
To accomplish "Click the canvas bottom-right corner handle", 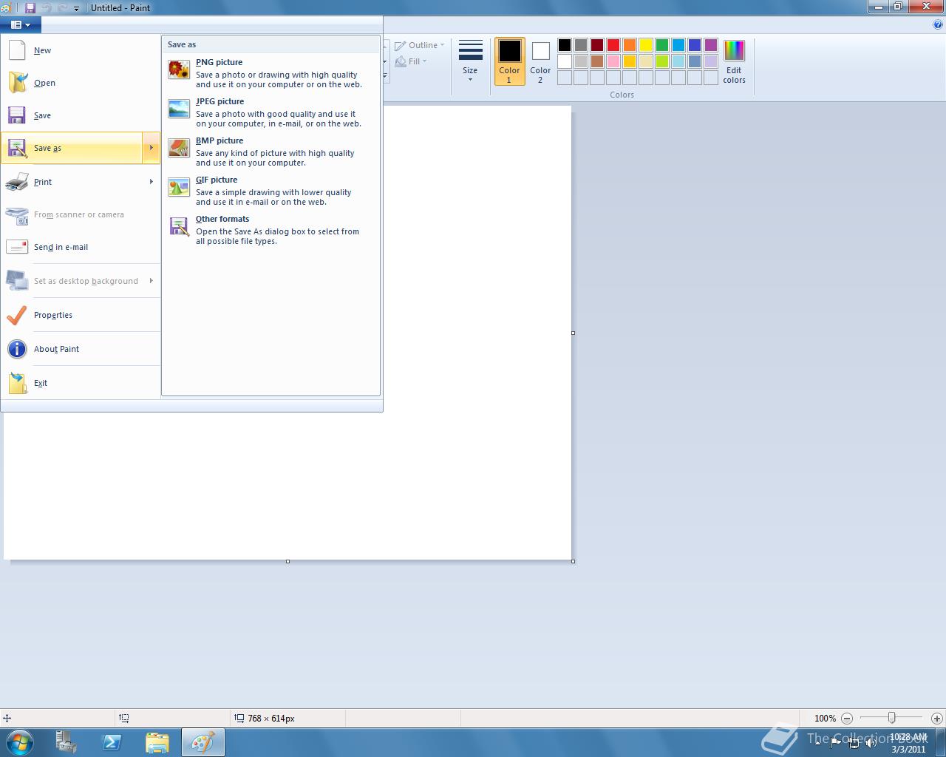I will click(574, 561).
